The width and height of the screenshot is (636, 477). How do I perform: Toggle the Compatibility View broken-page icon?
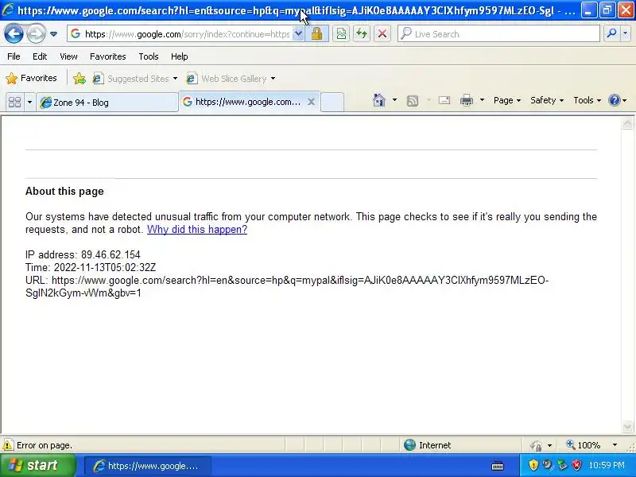tap(342, 33)
